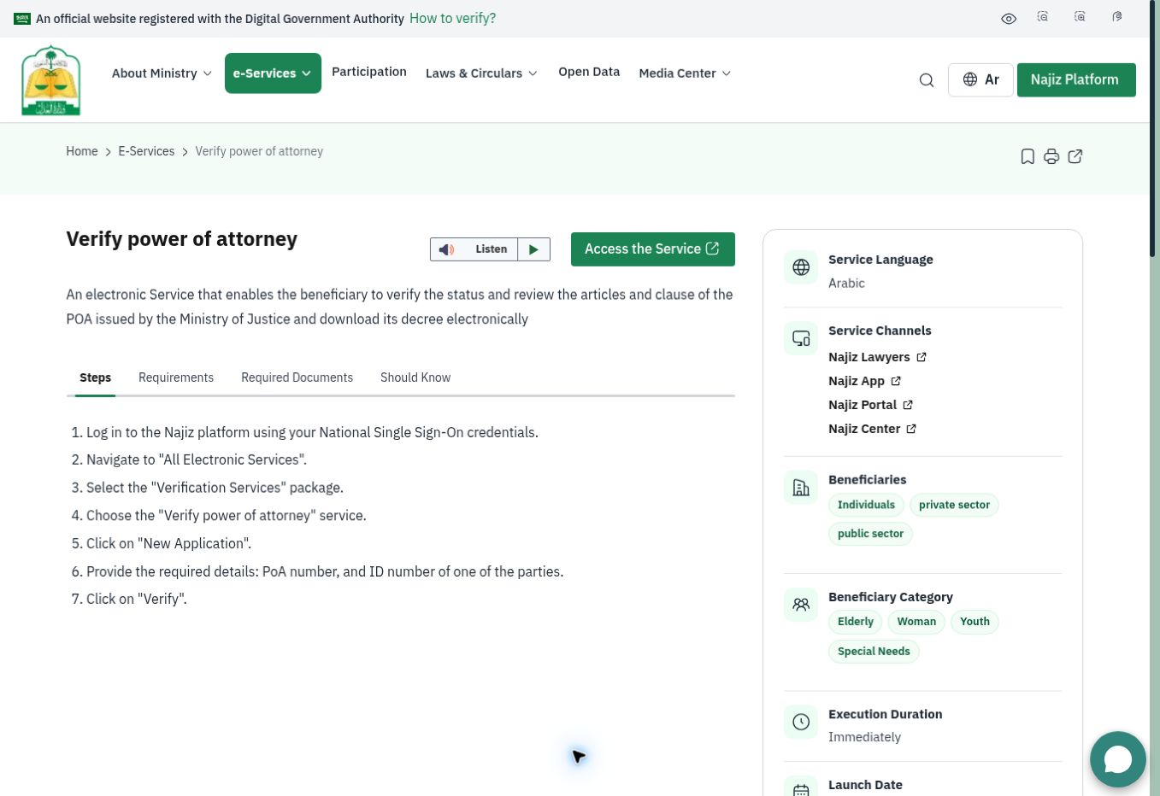Go to Home breadcrumb link
This screenshot has width=1160, height=796.
pyautogui.click(x=82, y=151)
